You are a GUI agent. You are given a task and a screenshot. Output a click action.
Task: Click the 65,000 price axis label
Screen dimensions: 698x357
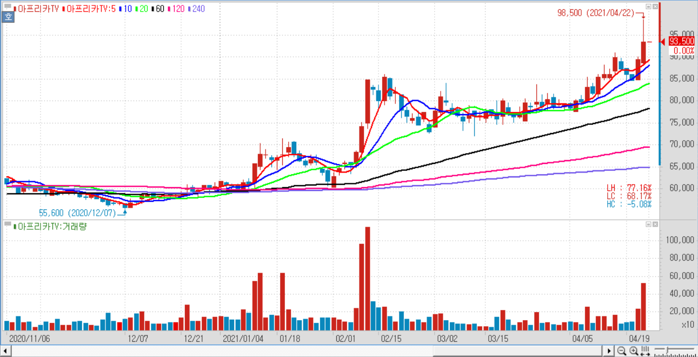click(681, 166)
